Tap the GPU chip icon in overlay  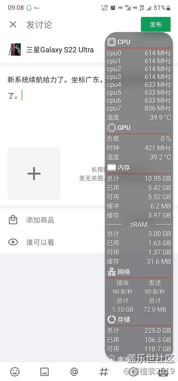point(111,128)
